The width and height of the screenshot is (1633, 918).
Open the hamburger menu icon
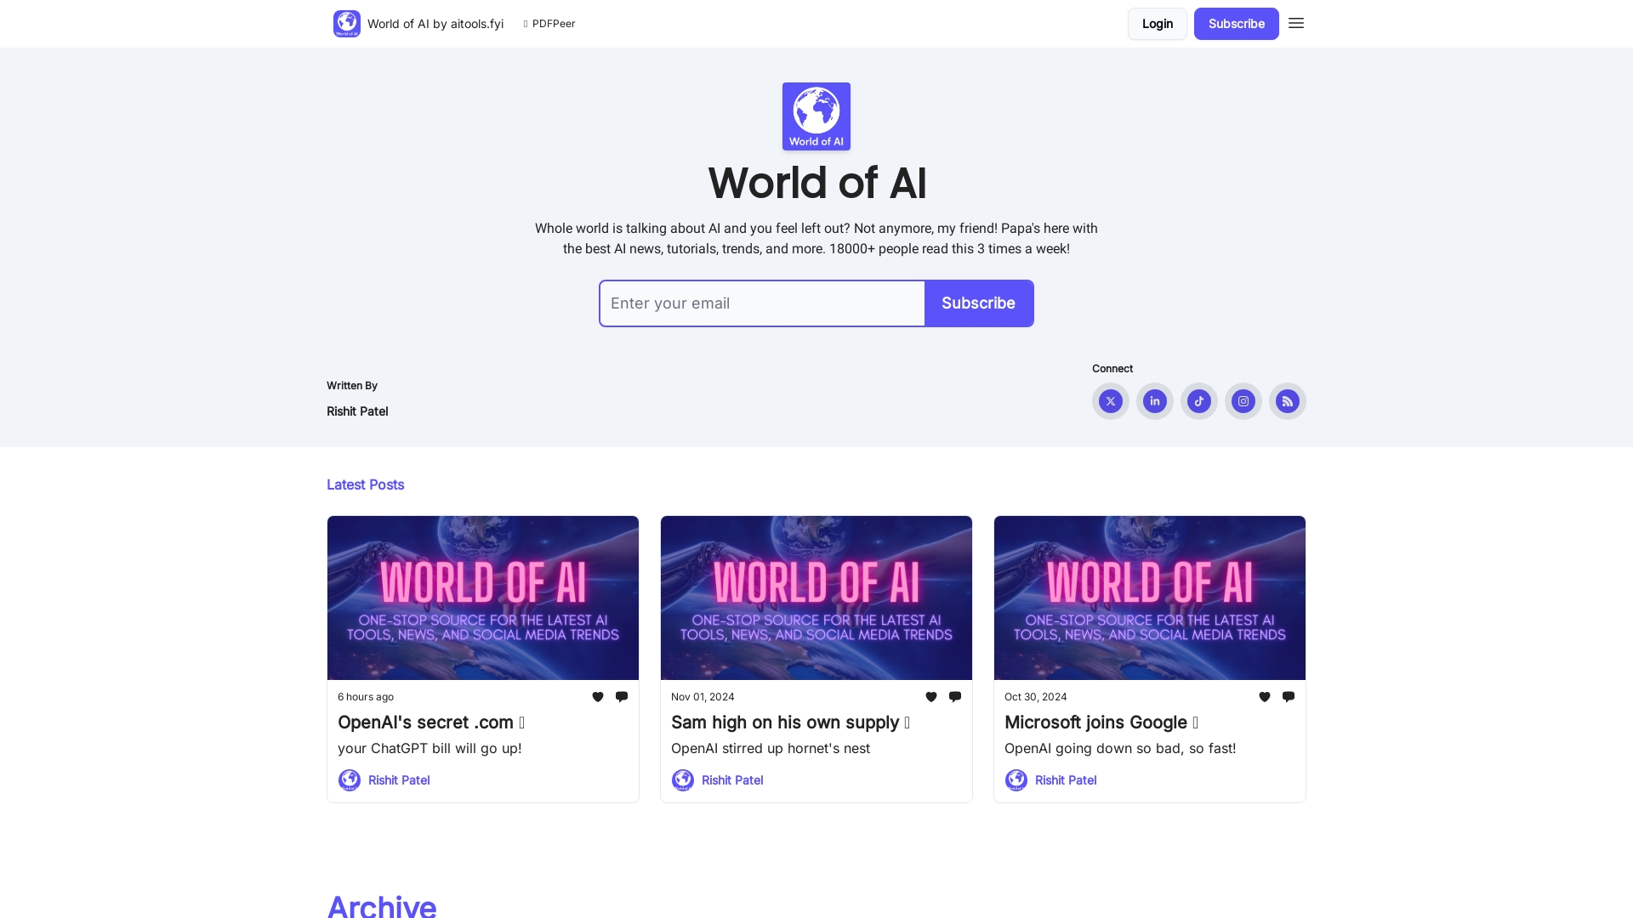tap(1295, 24)
